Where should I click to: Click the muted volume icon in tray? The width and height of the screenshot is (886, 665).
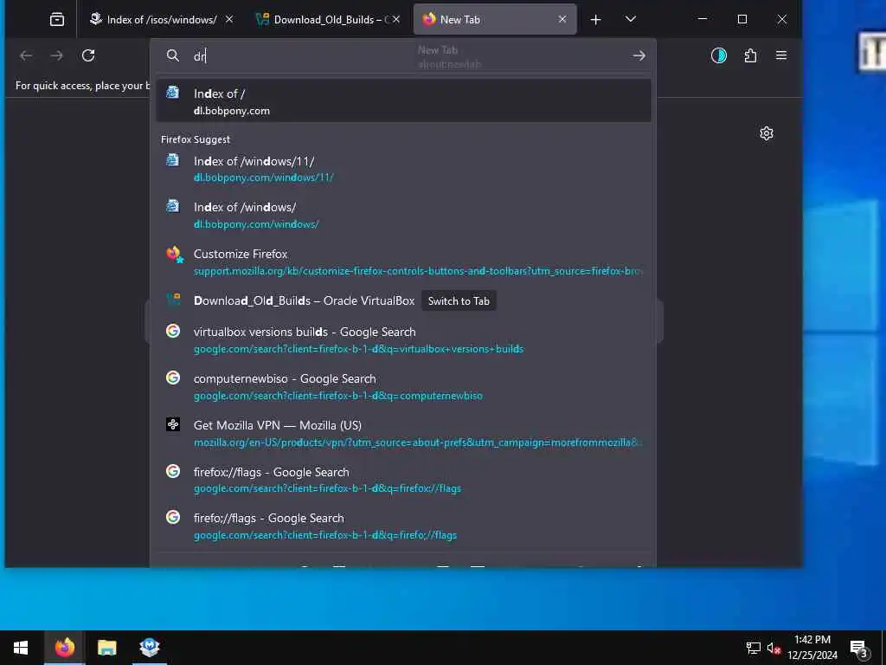tap(774, 648)
